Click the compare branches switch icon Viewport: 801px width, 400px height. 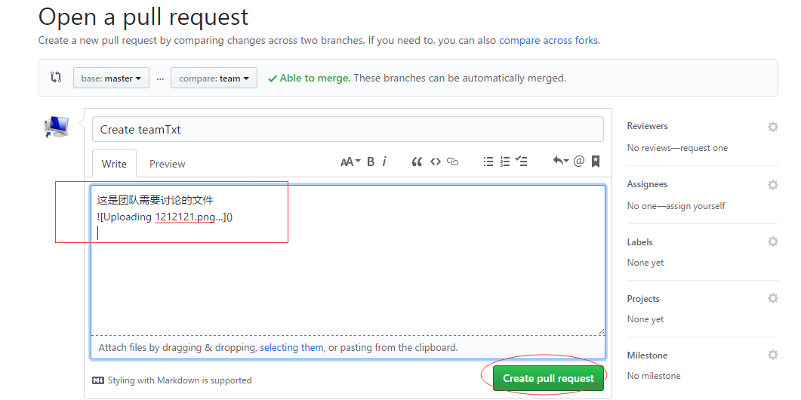56,78
